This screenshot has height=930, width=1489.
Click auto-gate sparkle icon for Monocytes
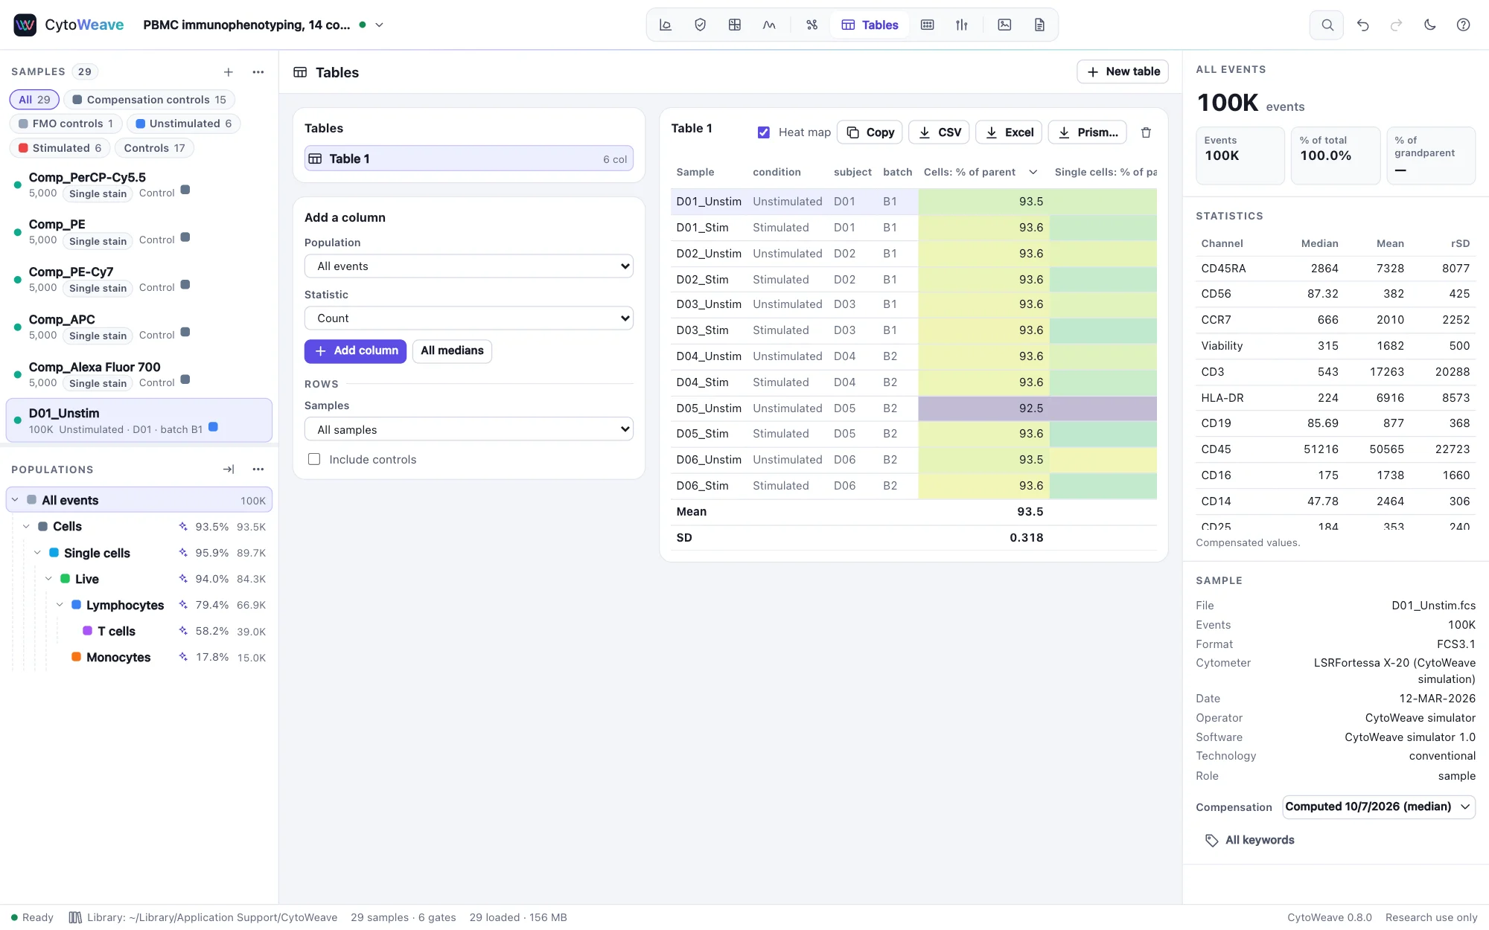coord(183,657)
